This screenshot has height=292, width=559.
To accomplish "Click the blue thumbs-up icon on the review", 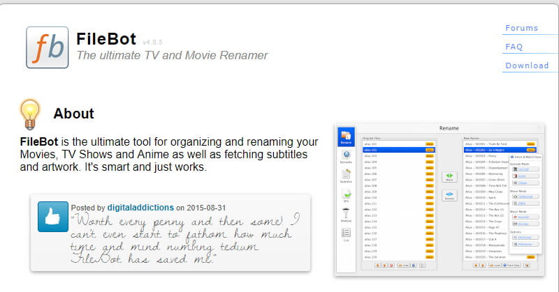I will tap(53, 217).
